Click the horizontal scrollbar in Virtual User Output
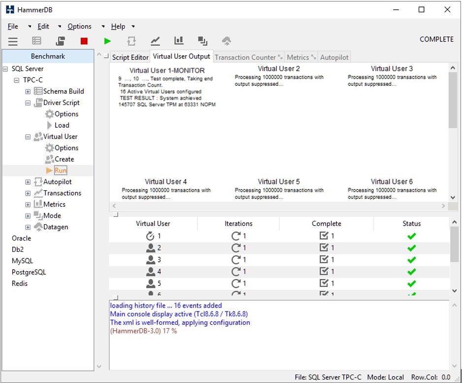 tap(278, 206)
